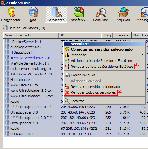Select # eMule Serverlist Nr.1 # server
The image size is (148, 149).
click(33, 63)
